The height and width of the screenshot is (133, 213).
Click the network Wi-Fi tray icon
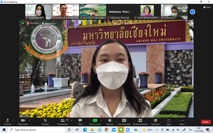(x=173, y=130)
